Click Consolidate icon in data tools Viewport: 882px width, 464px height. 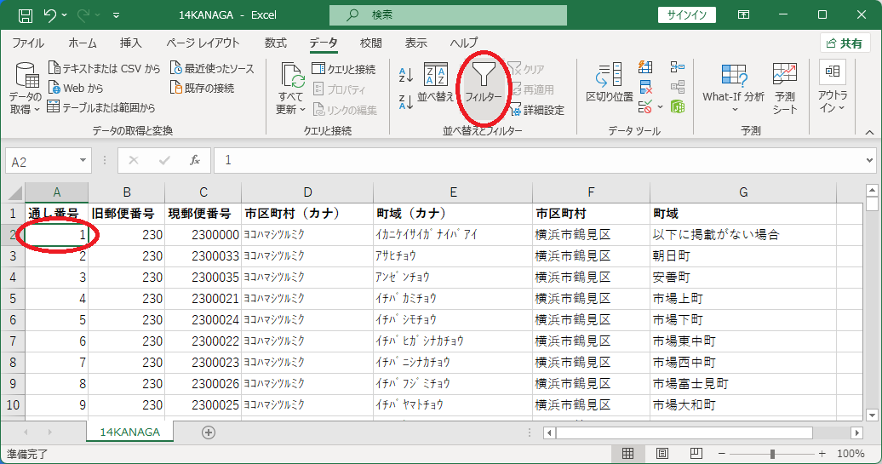pyautogui.click(x=678, y=67)
